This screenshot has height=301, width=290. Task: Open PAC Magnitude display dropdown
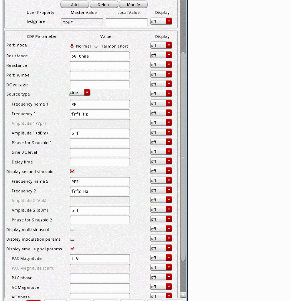[161, 258]
